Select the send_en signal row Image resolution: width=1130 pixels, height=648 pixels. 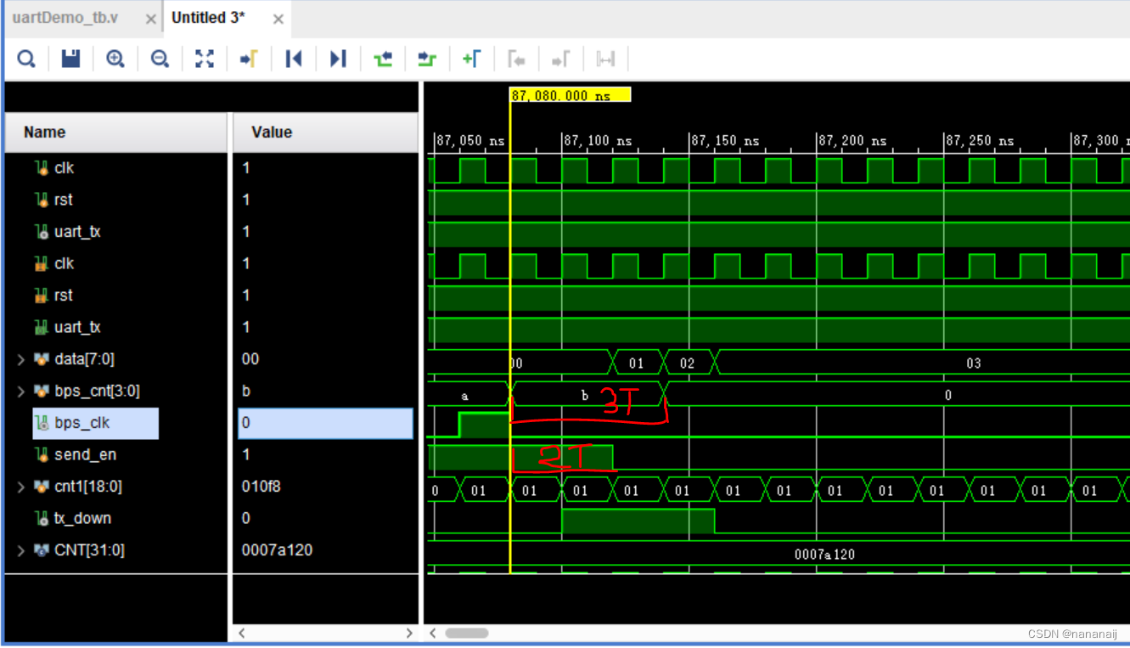tap(85, 455)
